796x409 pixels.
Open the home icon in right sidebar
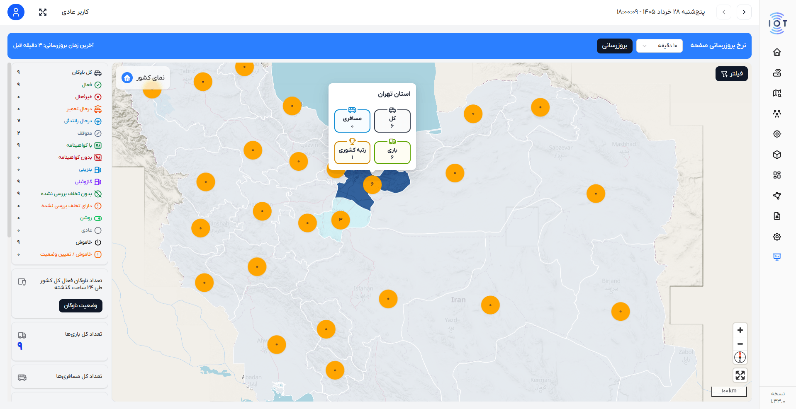[777, 52]
